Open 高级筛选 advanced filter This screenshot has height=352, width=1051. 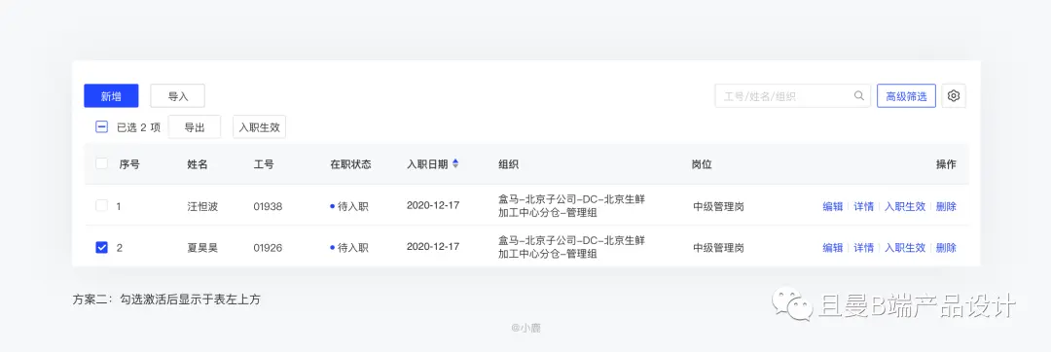point(906,95)
